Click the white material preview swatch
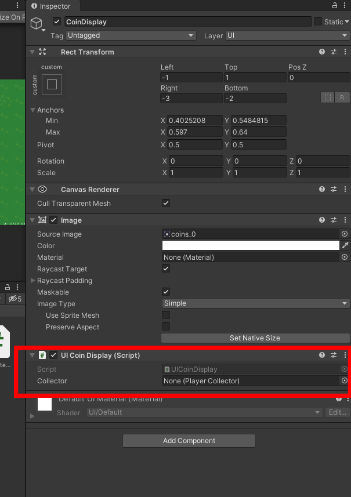 45,404
